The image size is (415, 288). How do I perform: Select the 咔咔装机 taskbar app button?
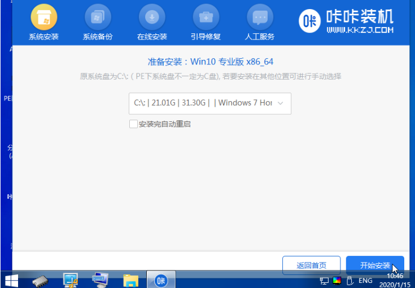point(161,280)
